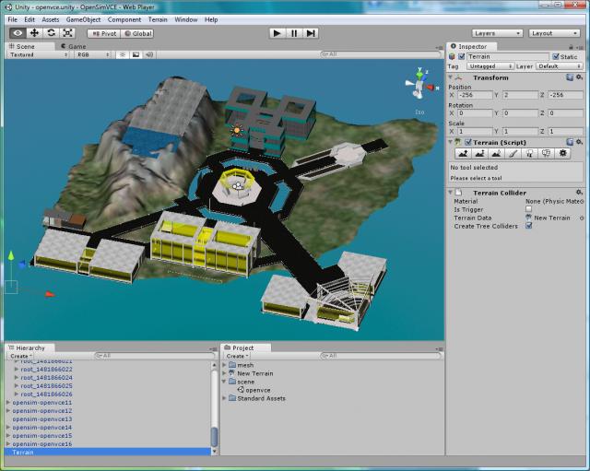Click the Terrain name input field

pyautogui.click(x=508, y=57)
